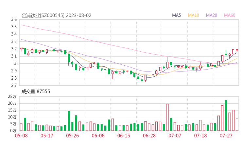Click the tall red volume bar before 07-07
242x143 pixels.
tap(167, 117)
